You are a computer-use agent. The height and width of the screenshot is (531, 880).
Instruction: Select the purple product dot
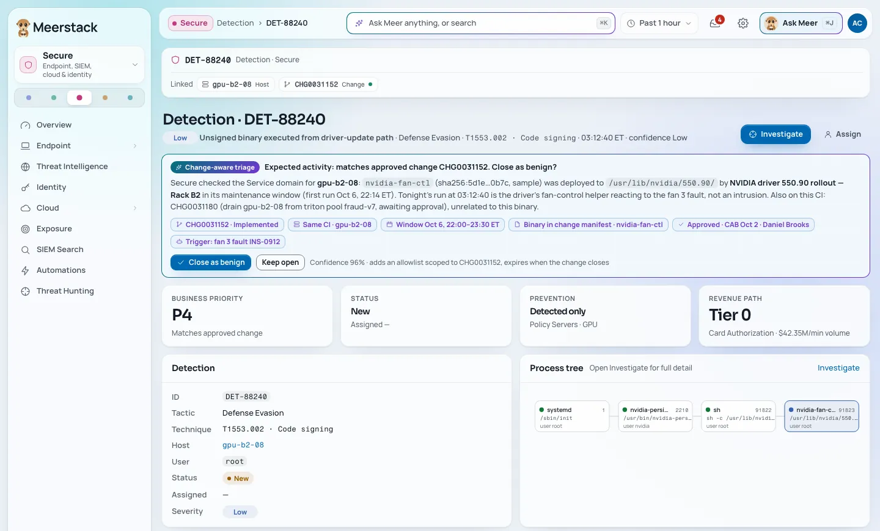[x=29, y=98]
